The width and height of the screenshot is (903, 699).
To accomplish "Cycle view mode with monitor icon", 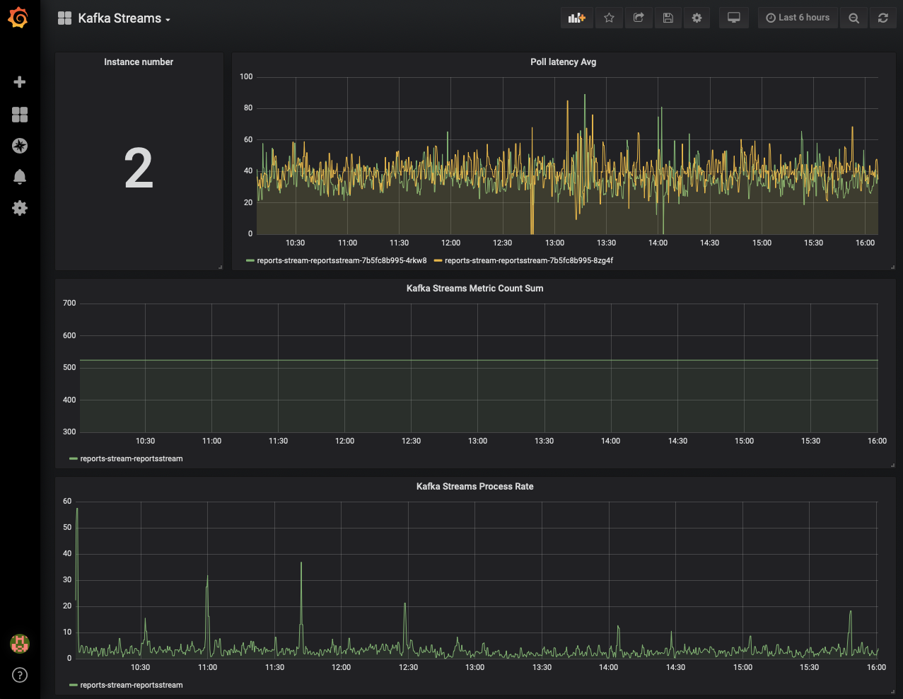I will [733, 18].
